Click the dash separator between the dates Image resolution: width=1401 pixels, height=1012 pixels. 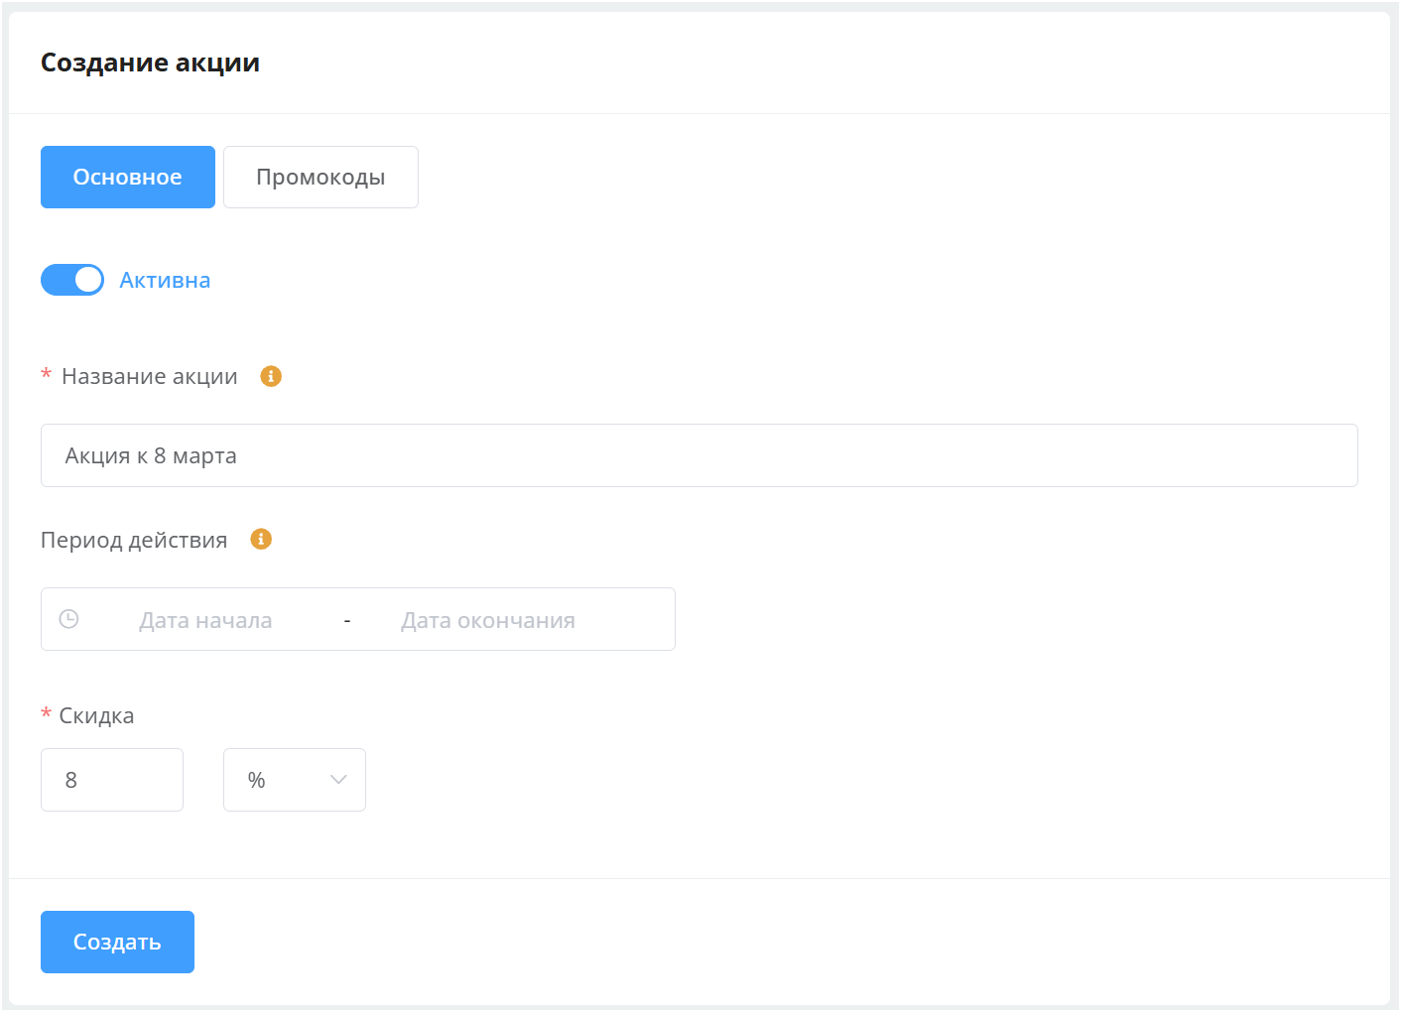pos(347,620)
